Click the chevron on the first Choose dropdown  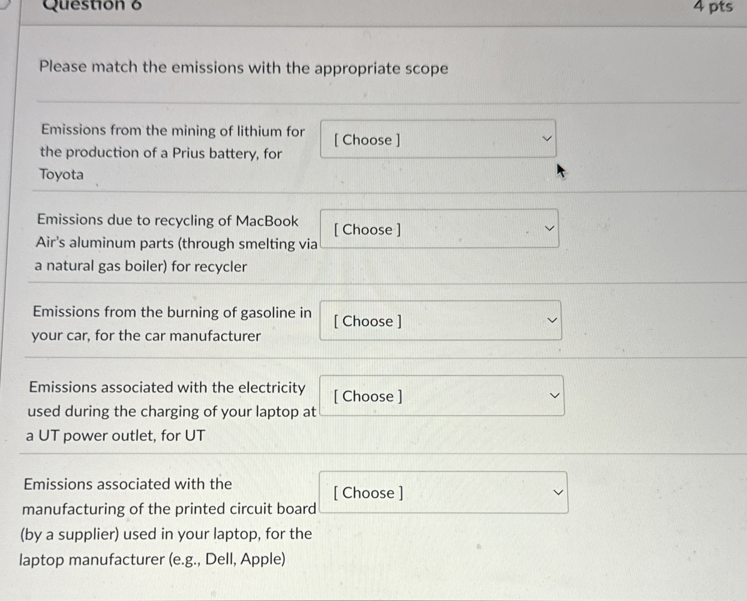pos(546,139)
